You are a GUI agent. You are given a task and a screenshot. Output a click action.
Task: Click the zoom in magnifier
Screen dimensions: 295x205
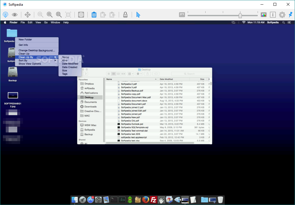coord(50,14)
